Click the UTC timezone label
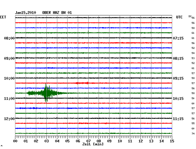This screenshot has width=196, height=149. tap(179, 17)
